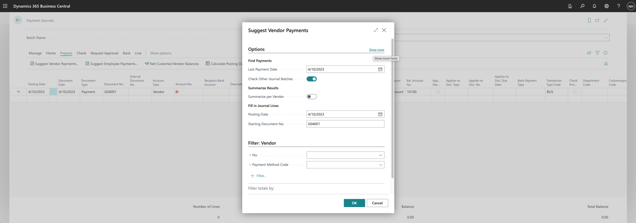
Task: Open calendar picker for Posting Date field
Action: 380,114
